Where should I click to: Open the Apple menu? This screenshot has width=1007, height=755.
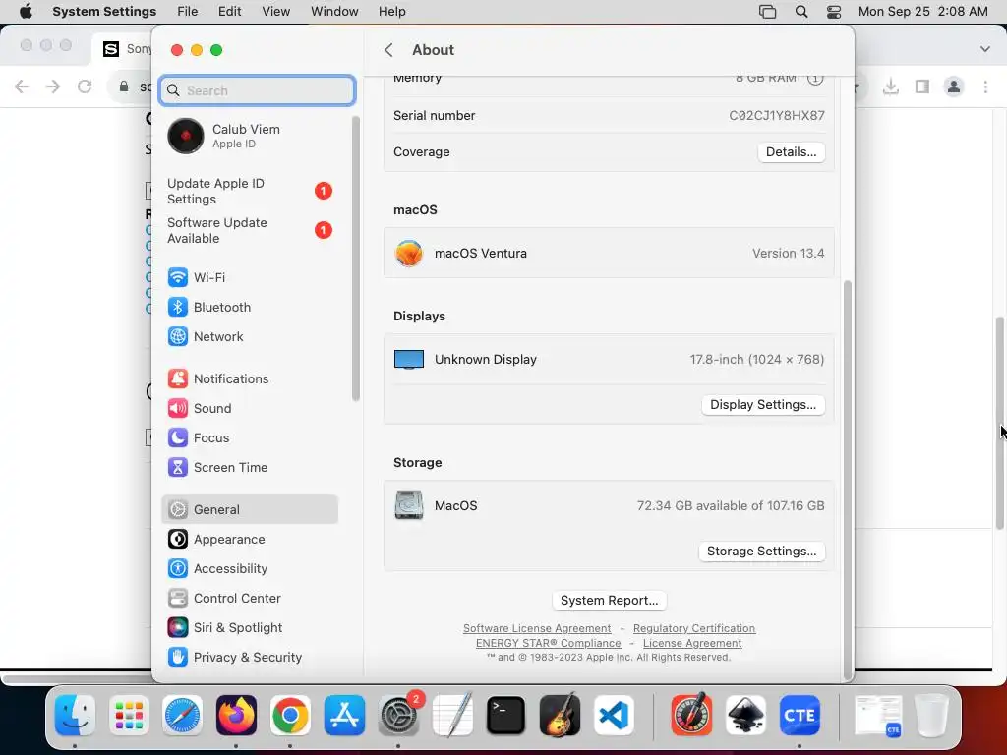tap(26, 12)
